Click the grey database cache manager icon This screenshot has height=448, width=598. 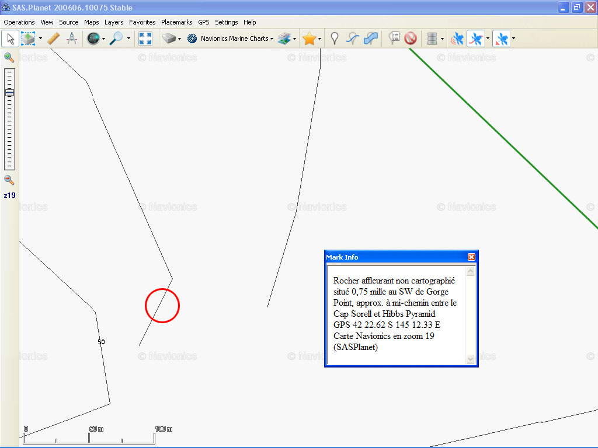pyautogui.click(x=432, y=38)
